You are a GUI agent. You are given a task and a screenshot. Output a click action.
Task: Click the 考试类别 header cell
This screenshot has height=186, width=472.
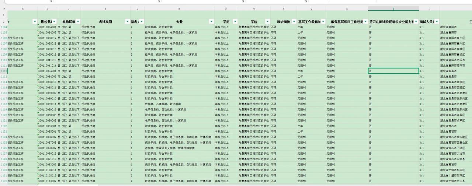click(x=106, y=22)
